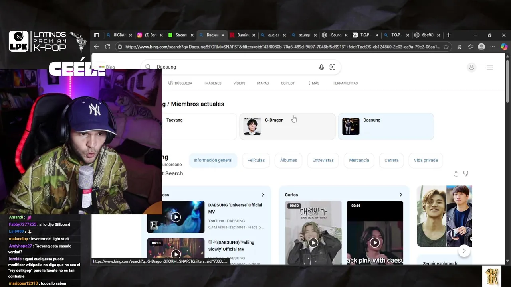This screenshot has height=287, width=511.
Task: Open a new tab with the plus icon
Action: 448,35
